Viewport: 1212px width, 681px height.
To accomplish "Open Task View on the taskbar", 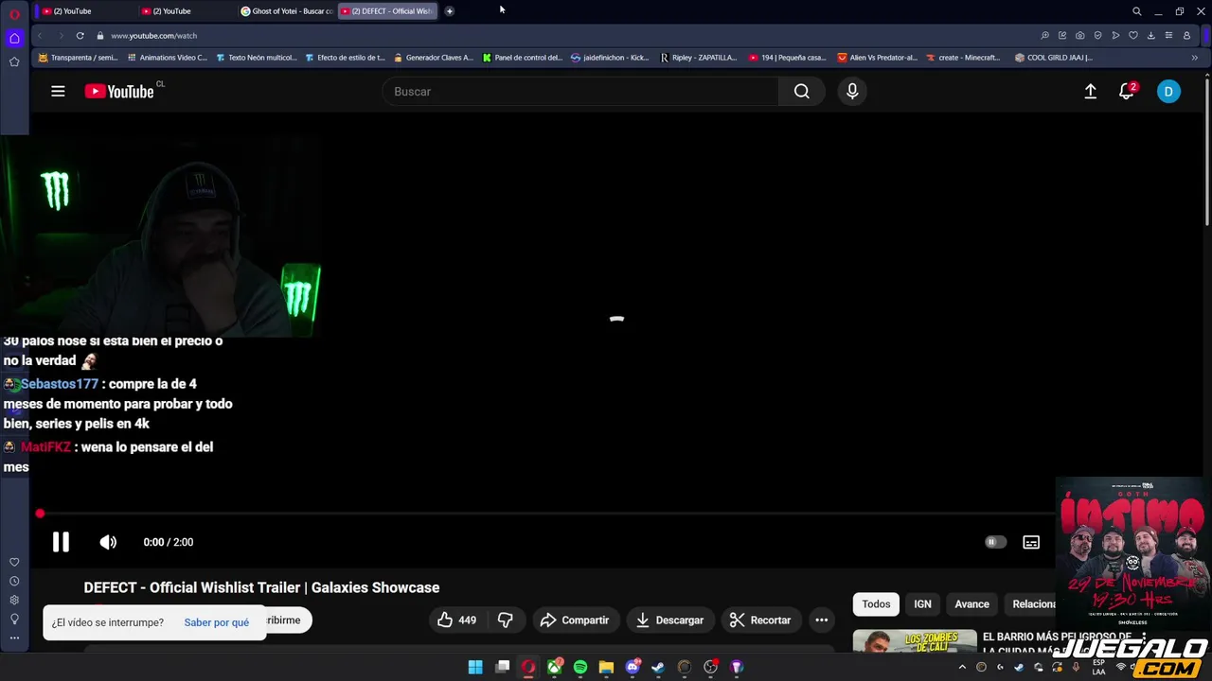I will 503,667.
